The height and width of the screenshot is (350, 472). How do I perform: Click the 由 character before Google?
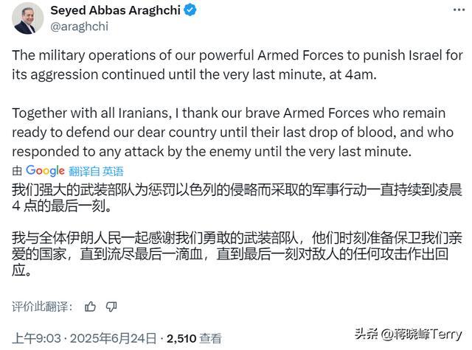17,171
